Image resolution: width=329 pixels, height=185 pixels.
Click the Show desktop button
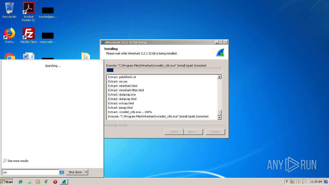click(x=326, y=182)
